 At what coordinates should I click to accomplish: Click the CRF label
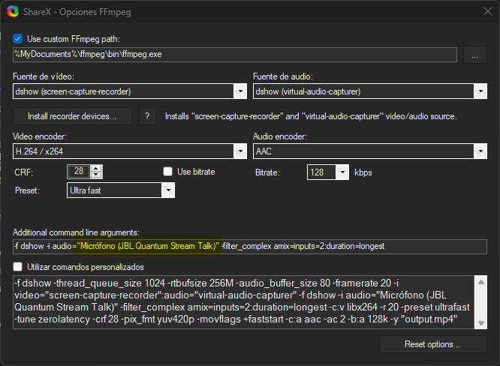[x=23, y=172]
